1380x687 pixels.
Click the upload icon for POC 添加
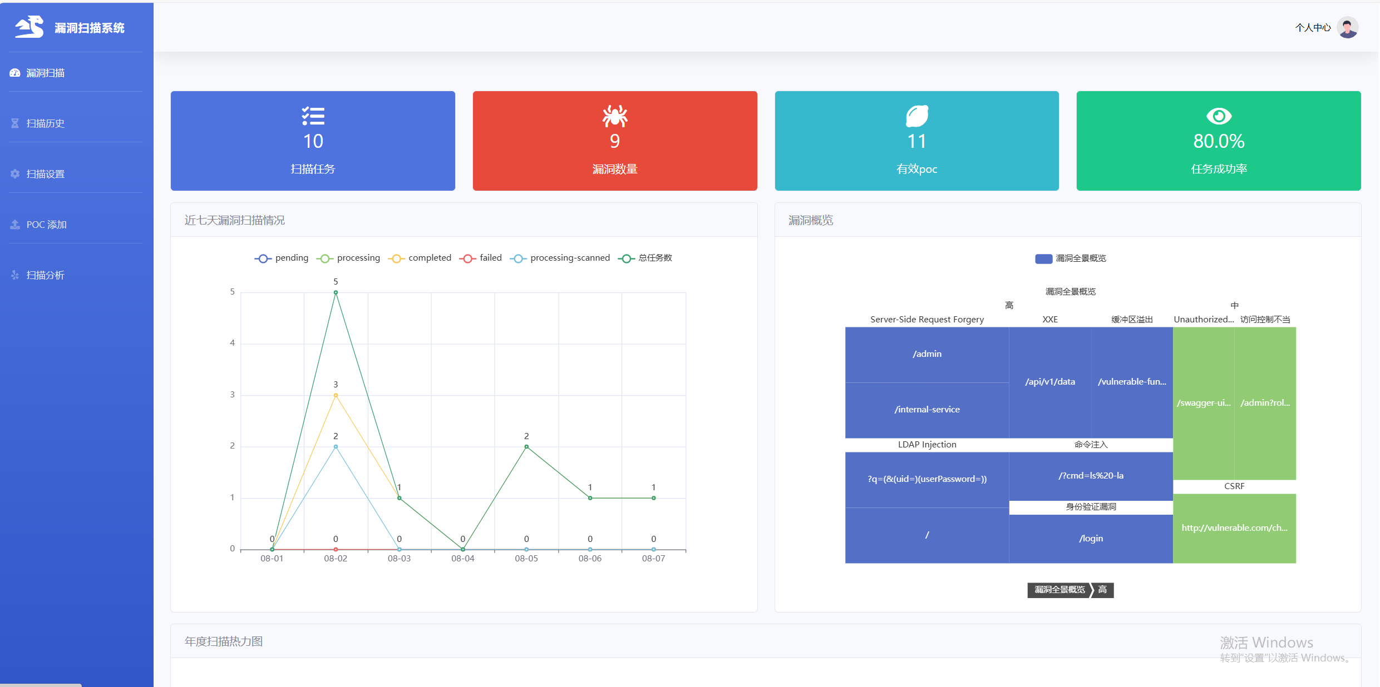(15, 225)
